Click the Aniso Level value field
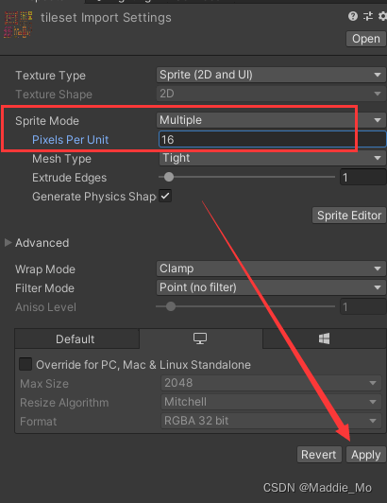Screen dimensions: 387x503 (363, 307)
